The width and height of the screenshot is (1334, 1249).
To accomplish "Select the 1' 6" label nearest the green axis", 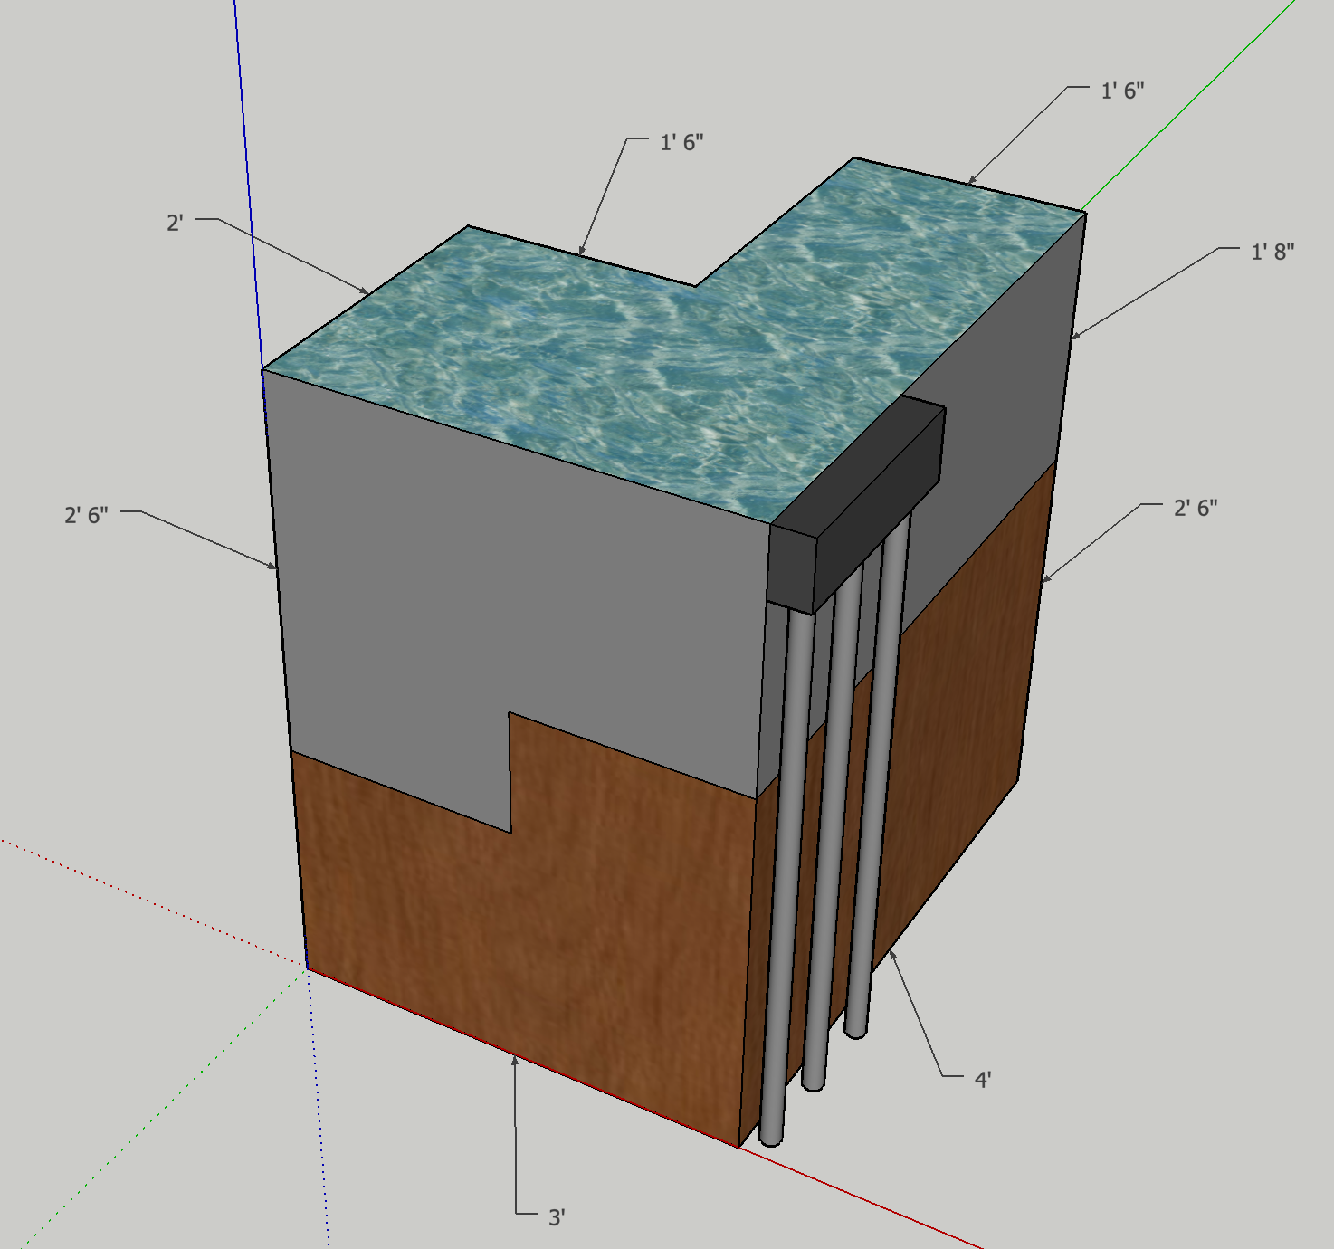I will [x=1122, y=91].
